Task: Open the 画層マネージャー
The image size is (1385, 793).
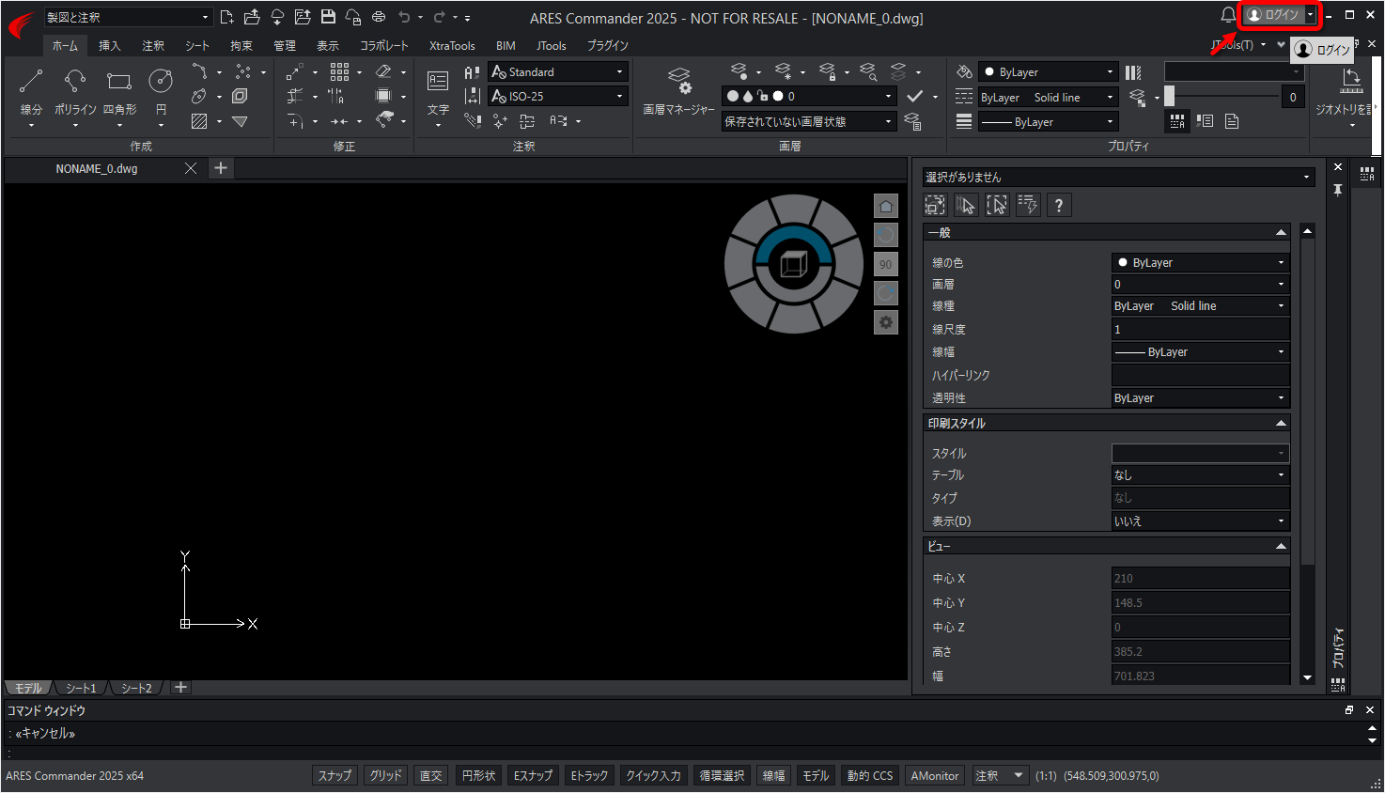Action: (678, 92)
